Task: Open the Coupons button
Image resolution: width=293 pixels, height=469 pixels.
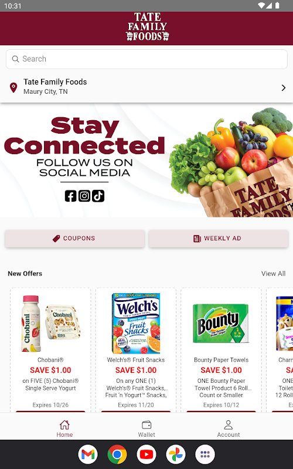Action: coord(75,239)
